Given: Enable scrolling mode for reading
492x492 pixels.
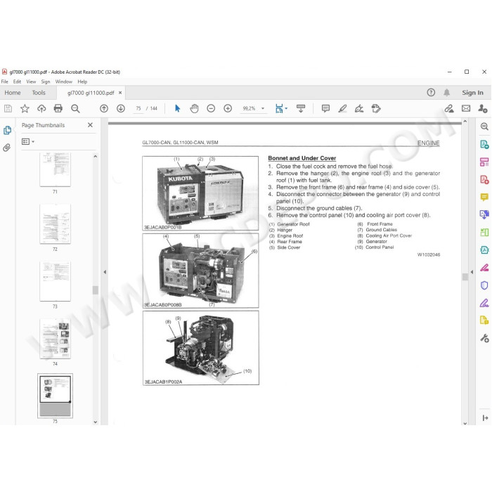Looking at the screenshot, I should coord(301,108).
